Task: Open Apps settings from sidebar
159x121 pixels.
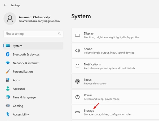Action: 16,80
